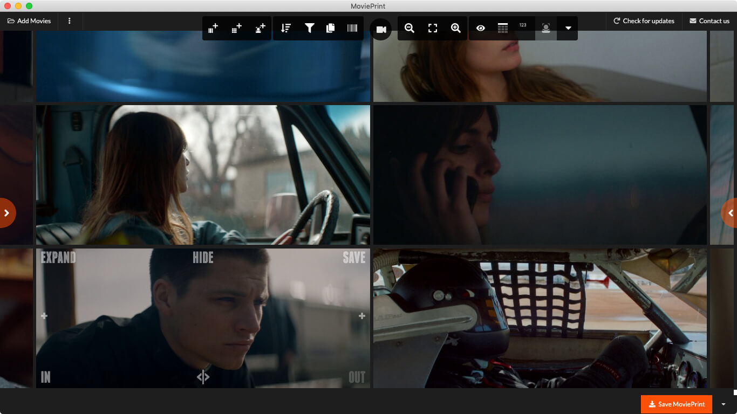Click EXPAND on the man thumbnail

[x=58, y=258]
